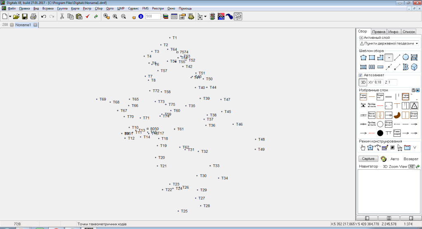
Task: Select the circle collection template
Action: pos(406,58)
